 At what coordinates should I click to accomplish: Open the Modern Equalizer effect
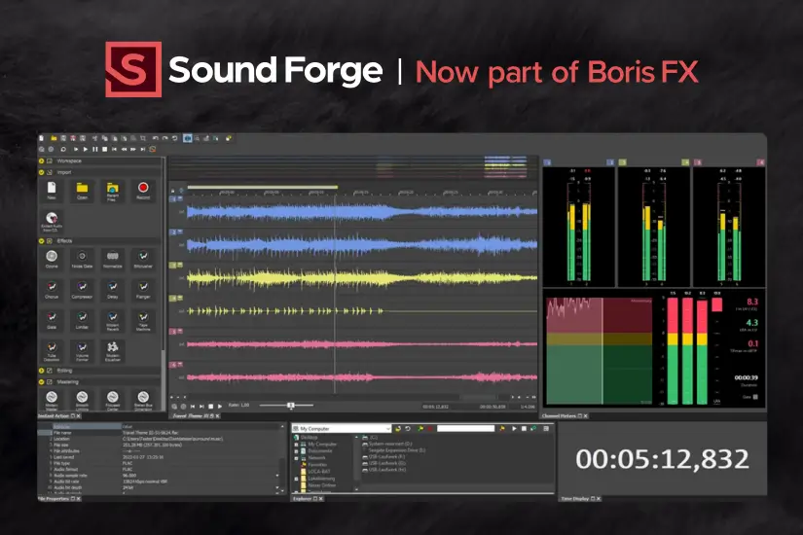[113, 351]
